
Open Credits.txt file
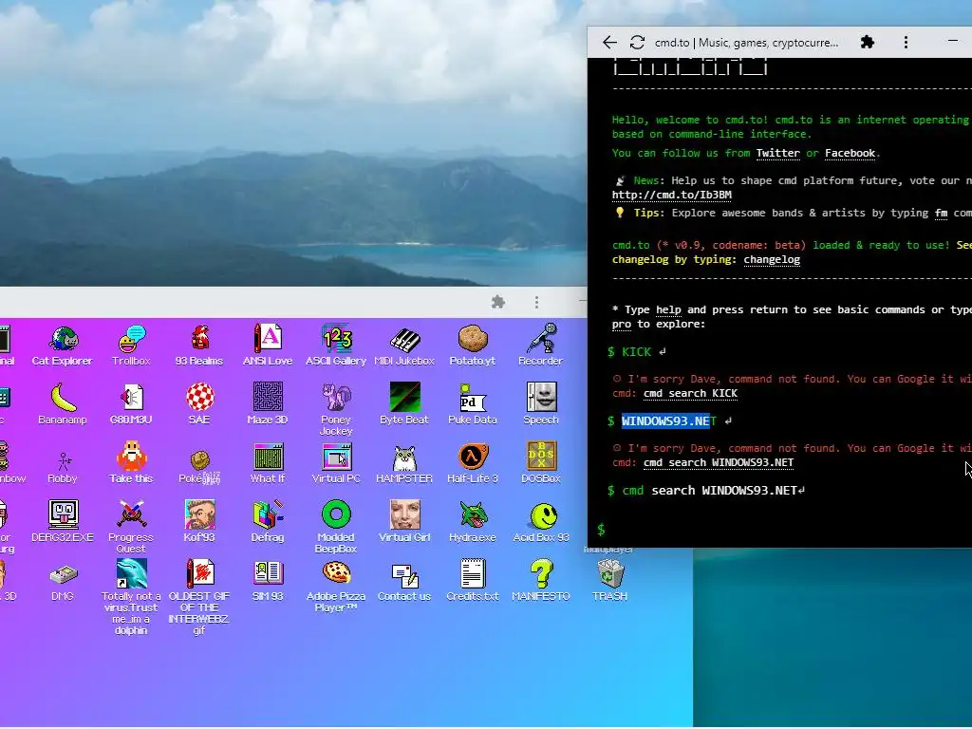pos(473,582)
